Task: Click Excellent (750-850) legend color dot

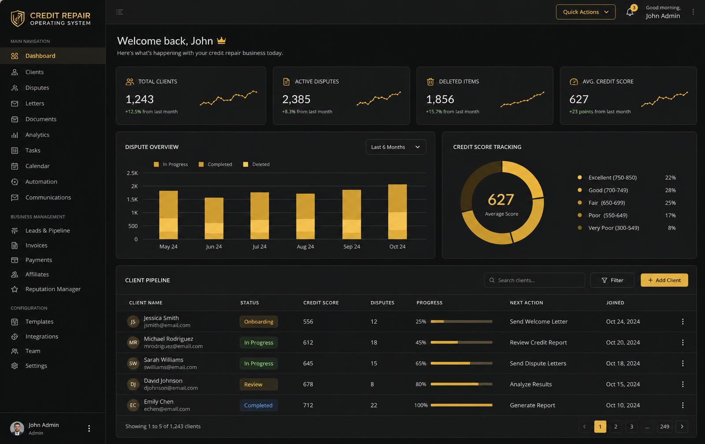Action: pos(579,178)
